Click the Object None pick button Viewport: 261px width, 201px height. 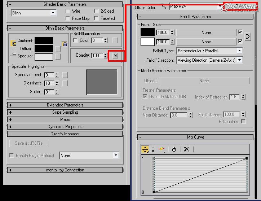[204, 81]
